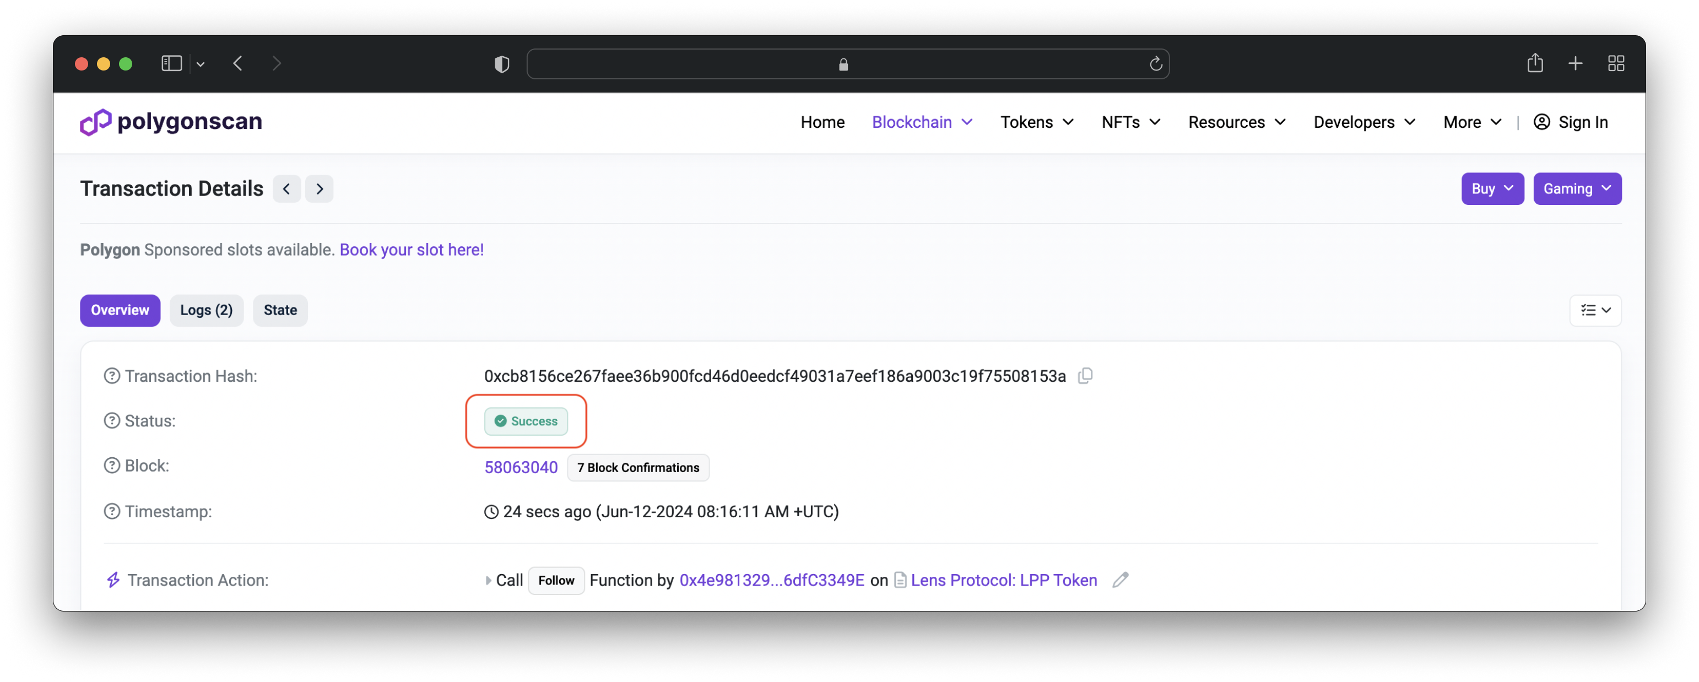Expand the More menu

coord(1472,122)
